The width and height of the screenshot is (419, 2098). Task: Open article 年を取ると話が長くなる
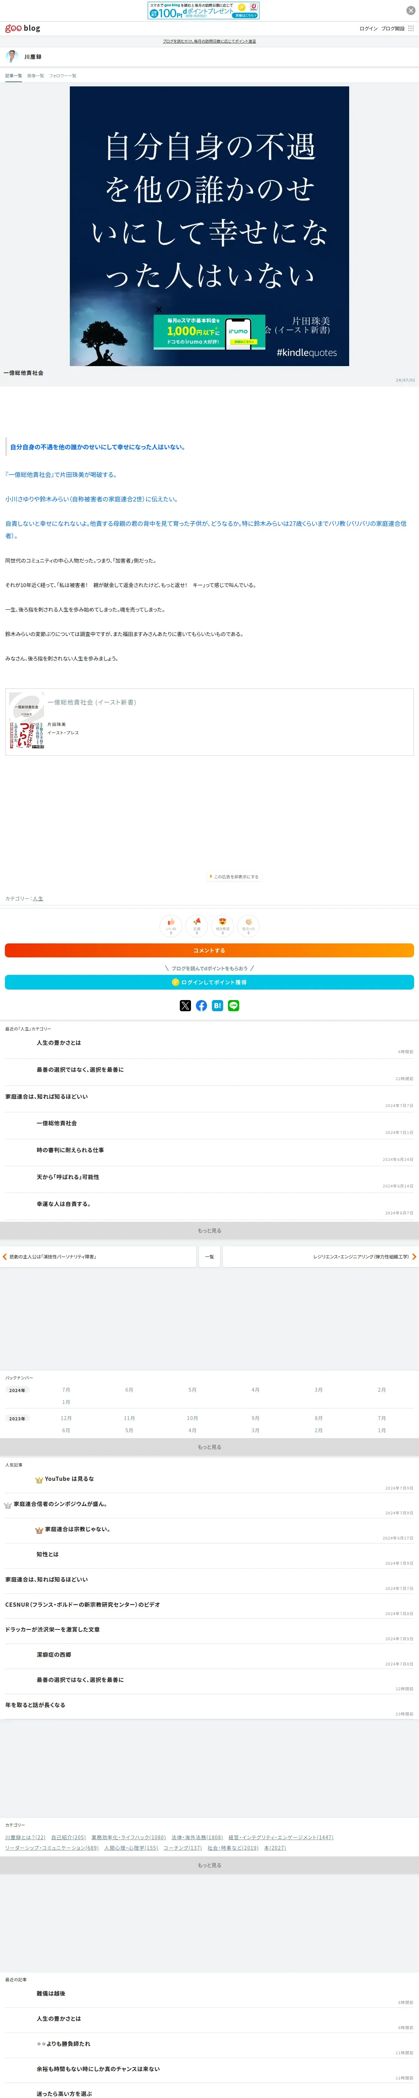[35, 1705]
